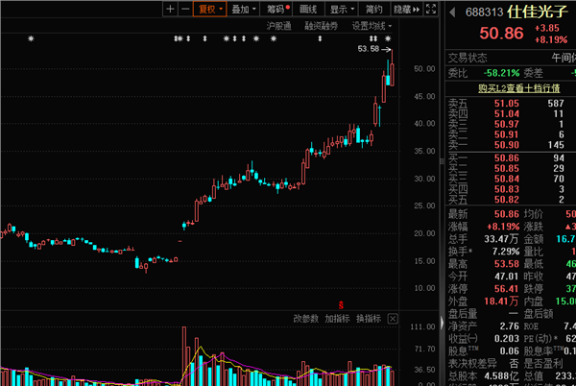The image size is (576, 386).
Task: Click the panel splitter handle beside chart
Action: point(442,161)
